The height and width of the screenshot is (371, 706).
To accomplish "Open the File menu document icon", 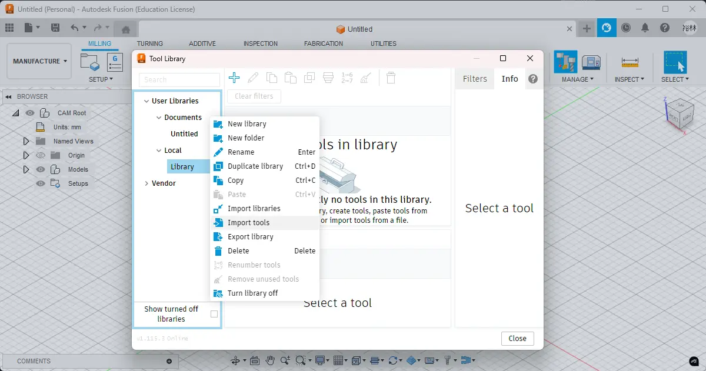I will pos(29,28).
